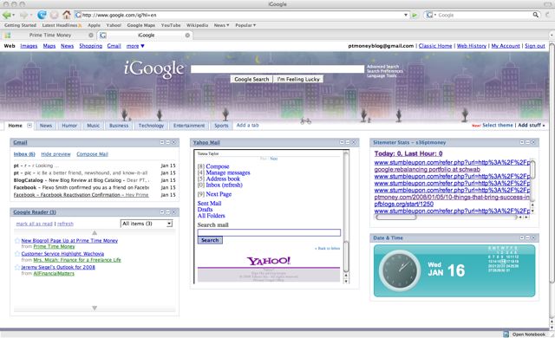Minimize the Gmail gadget
The image size is (555, 338).
[x=167, y=142]
